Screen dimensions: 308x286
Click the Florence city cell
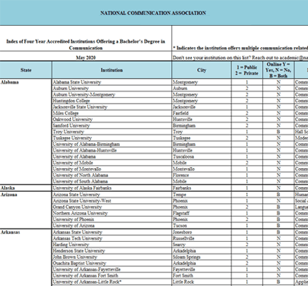pos(201,175)
